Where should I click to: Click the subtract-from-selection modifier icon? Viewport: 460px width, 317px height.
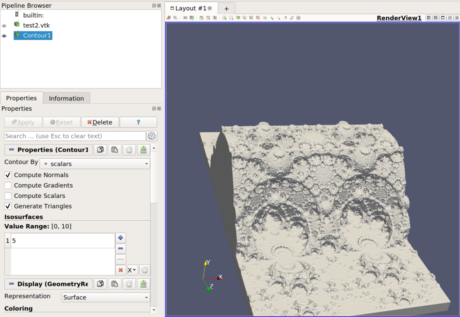pos(208,18)
